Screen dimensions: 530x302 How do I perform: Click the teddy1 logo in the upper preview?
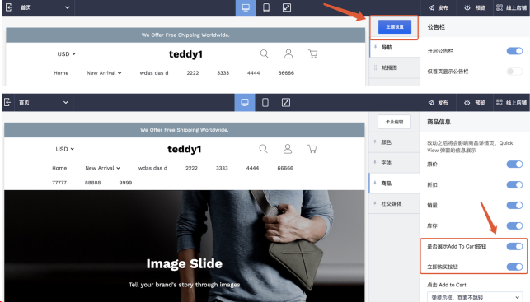(x=185, y=54)
